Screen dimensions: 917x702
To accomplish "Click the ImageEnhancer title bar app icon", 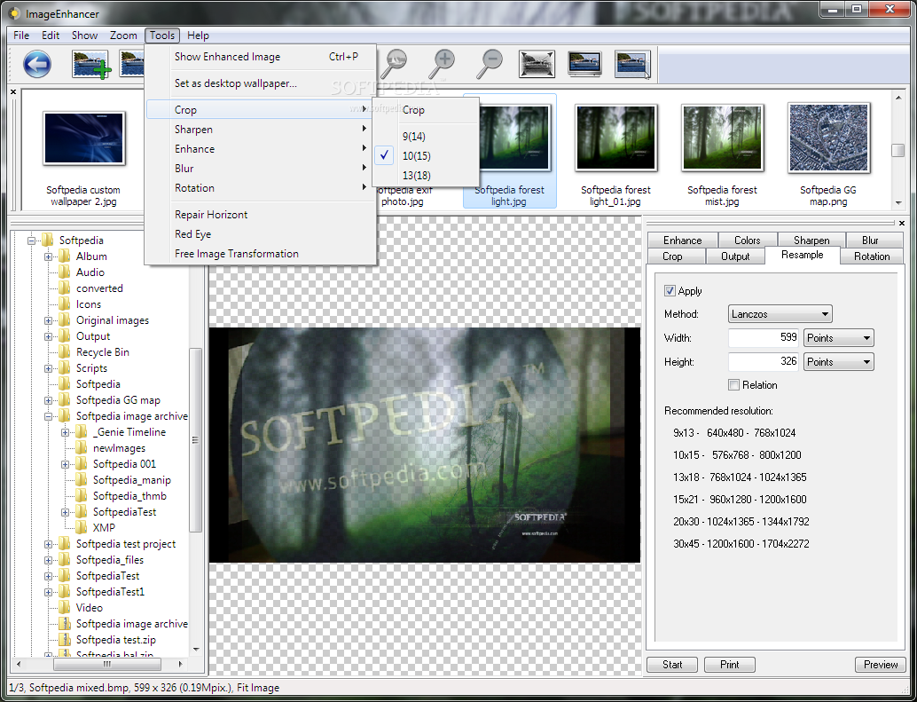I will (13, 13).
